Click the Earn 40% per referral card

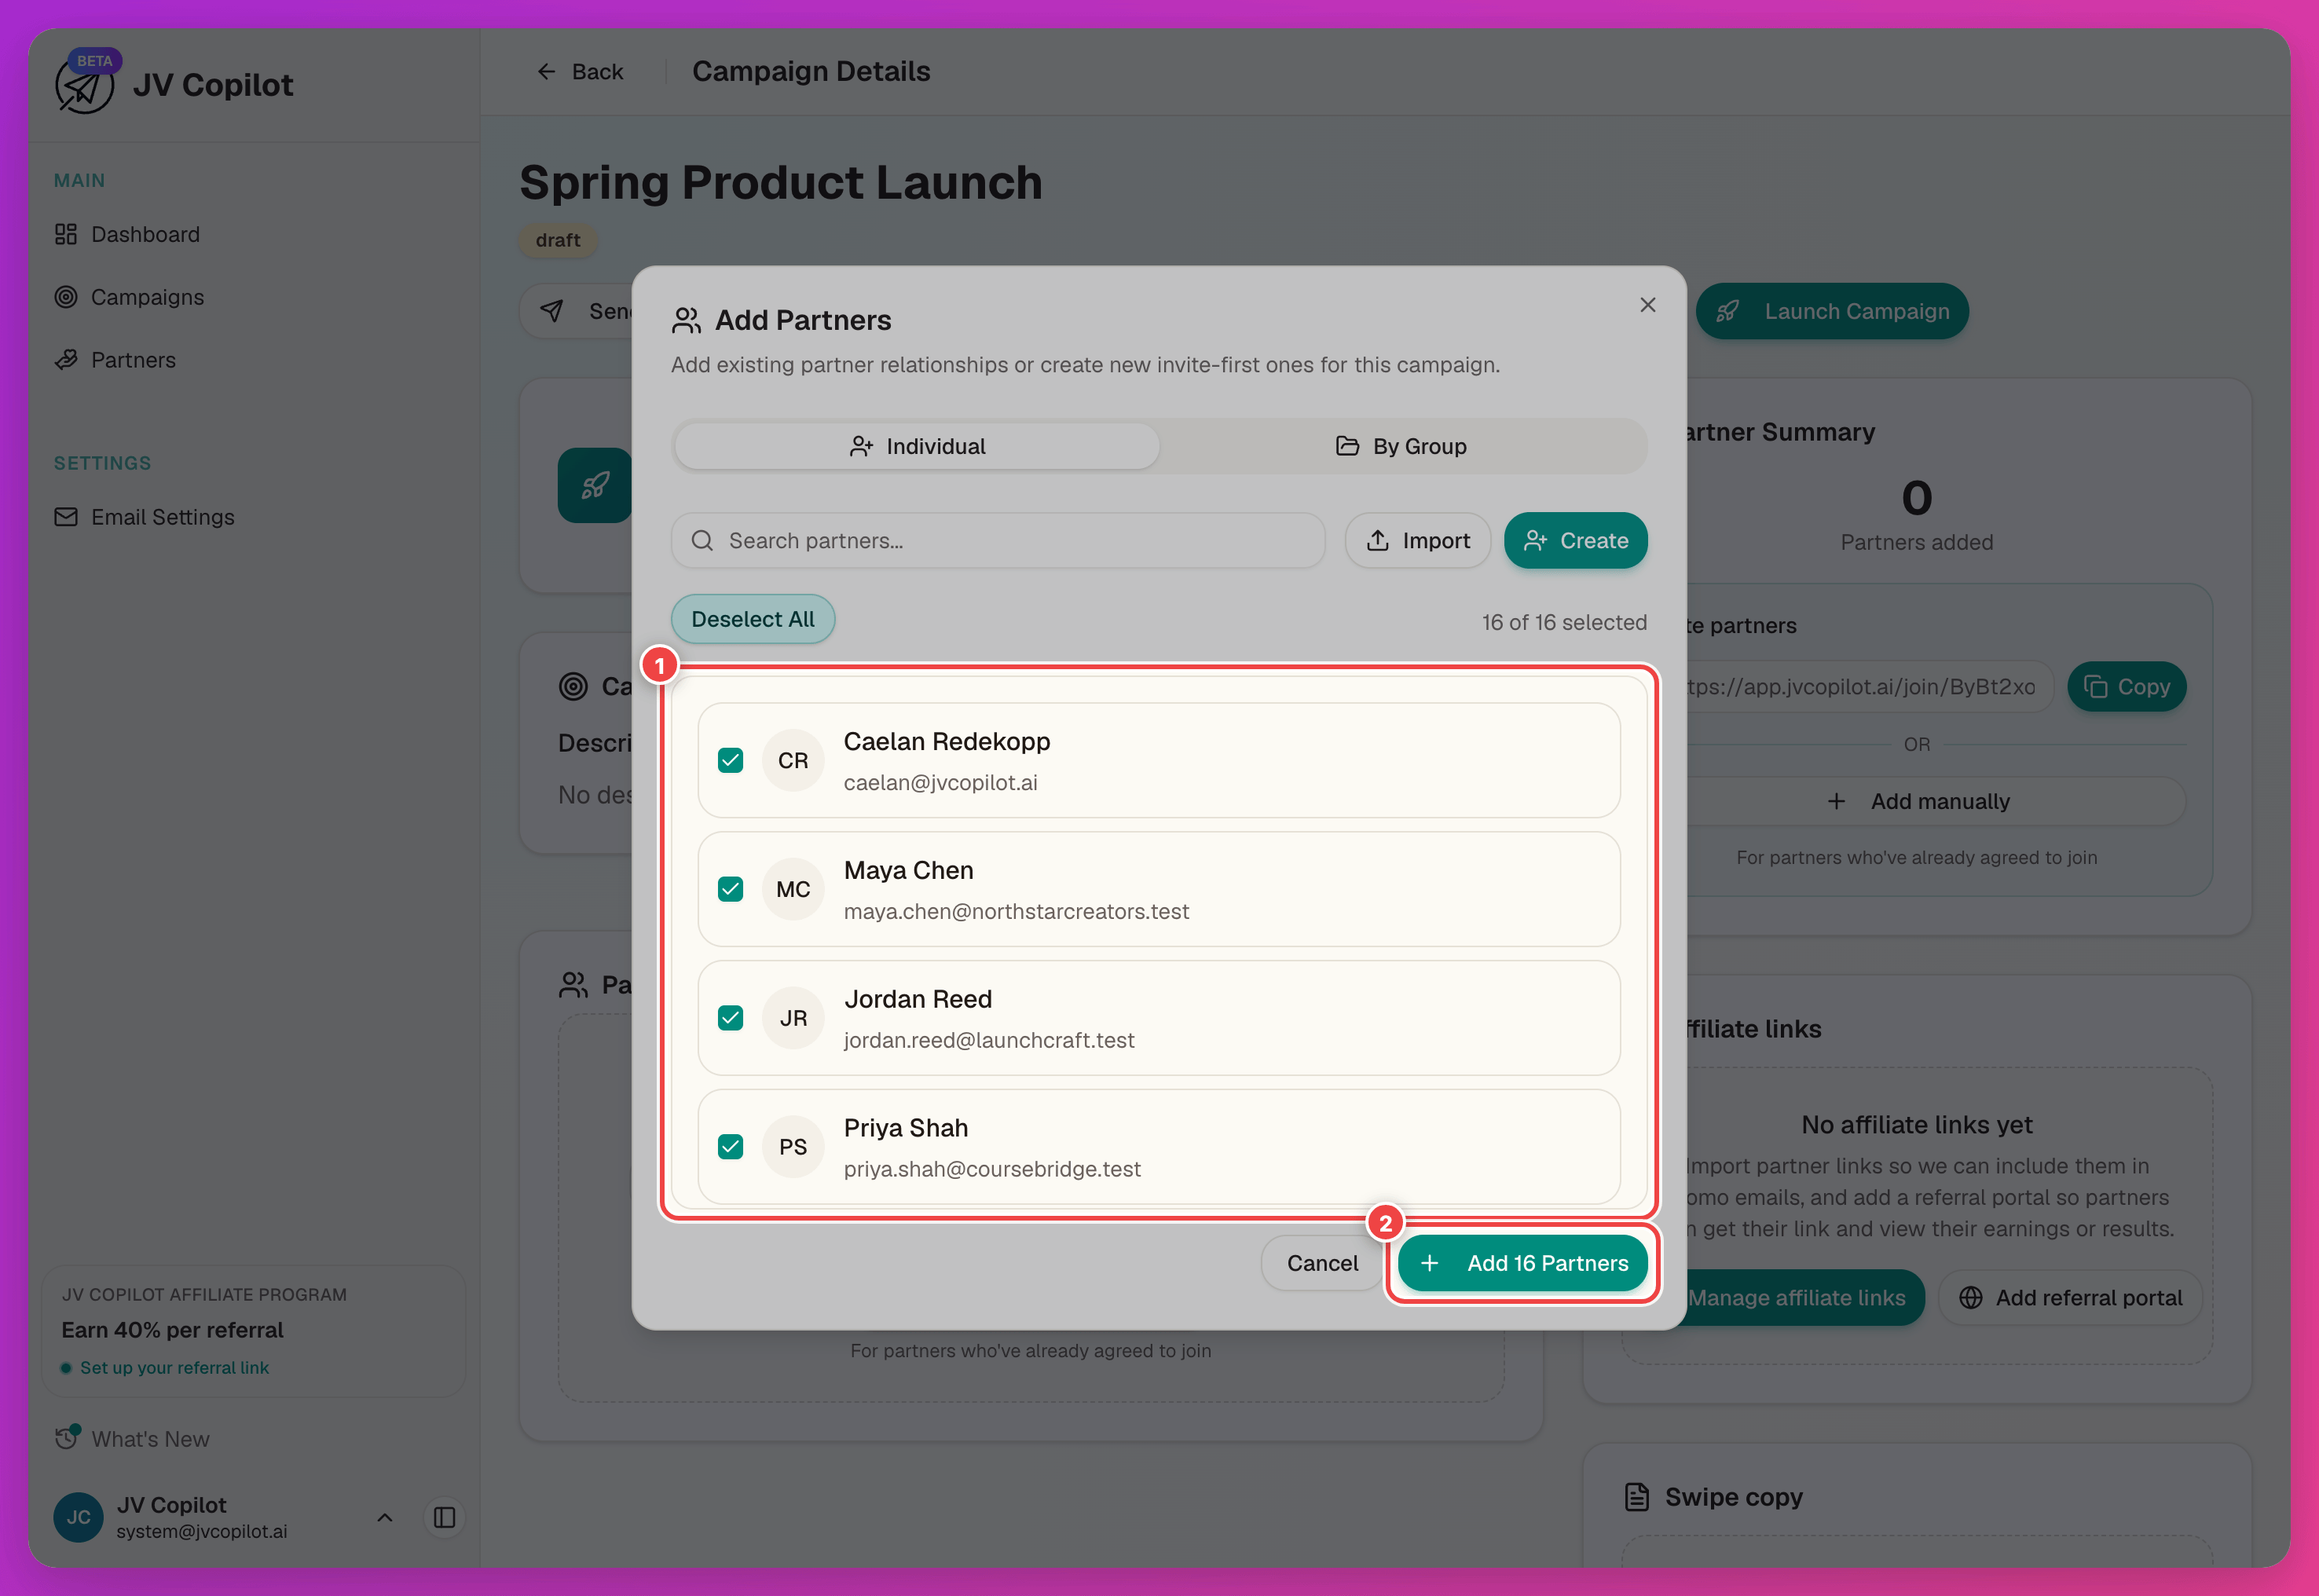(254, 1331)
